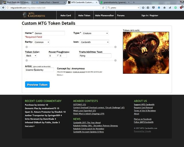Click the MTG Cardsmith logo

[34, 15]
